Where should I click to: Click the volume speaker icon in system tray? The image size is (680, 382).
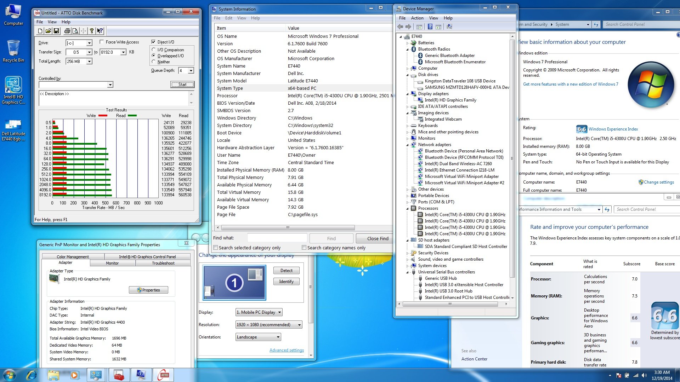point(644,375)
